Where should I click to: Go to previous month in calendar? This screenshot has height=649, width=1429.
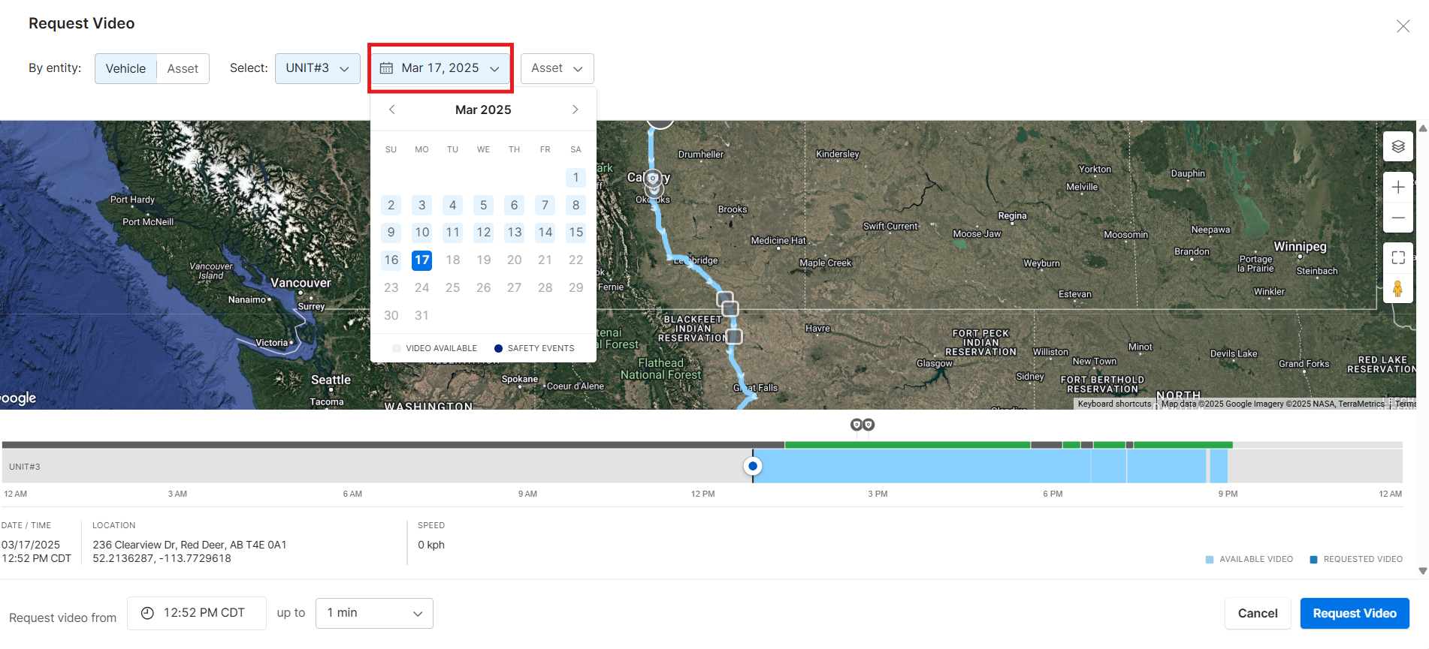pos(391,110)
